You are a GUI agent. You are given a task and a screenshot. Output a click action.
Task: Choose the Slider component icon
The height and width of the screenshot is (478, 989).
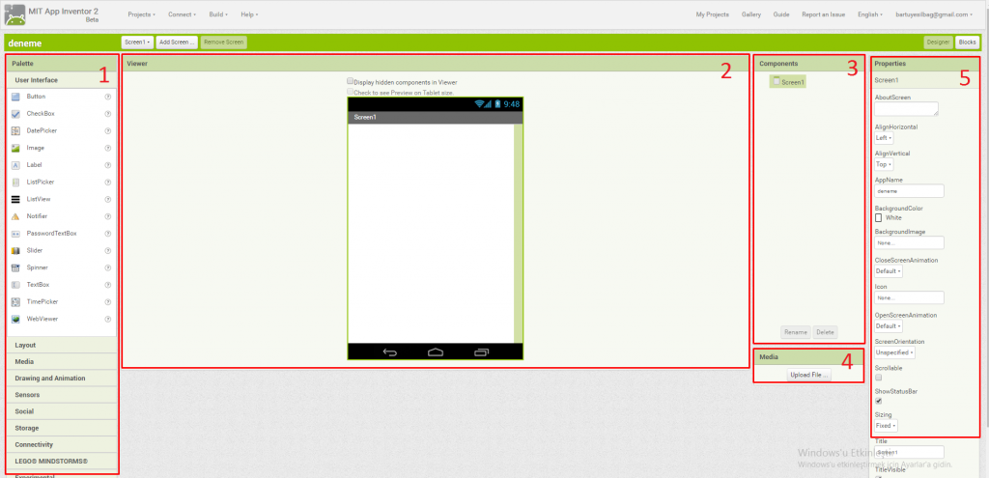pos(15,250)
